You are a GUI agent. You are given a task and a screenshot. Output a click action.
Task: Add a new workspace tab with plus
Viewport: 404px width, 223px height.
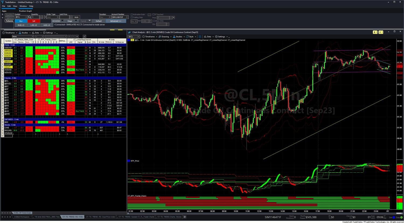point(185,217)
